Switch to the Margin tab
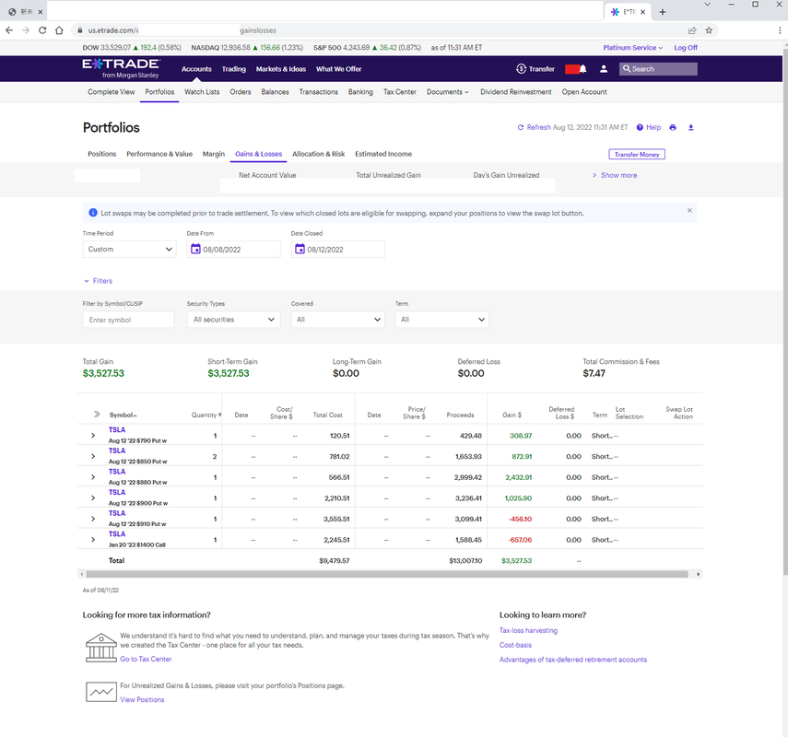The image size is (788, 737). 214,154
